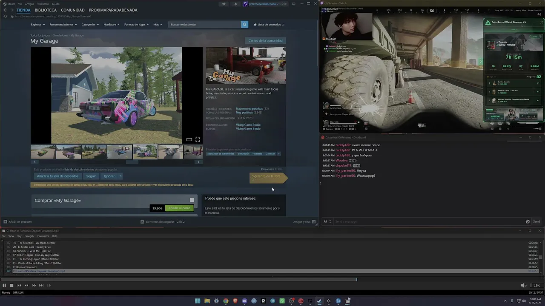
Task: Open Steam downloads manager icon
Action: coord(142,221)
